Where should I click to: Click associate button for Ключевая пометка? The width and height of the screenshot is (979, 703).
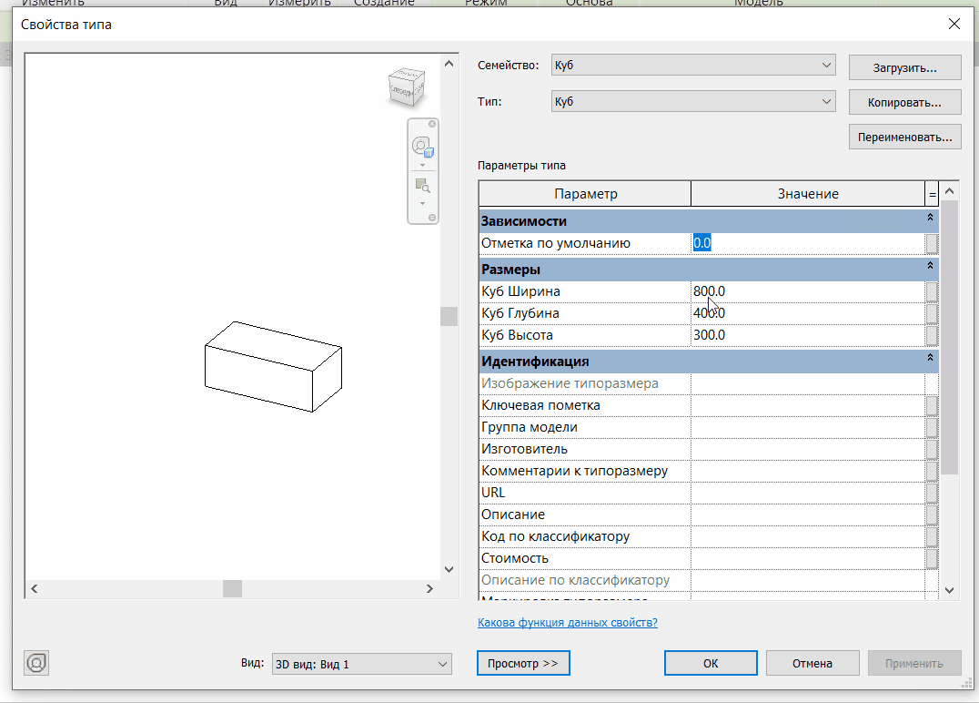[932, 405]
